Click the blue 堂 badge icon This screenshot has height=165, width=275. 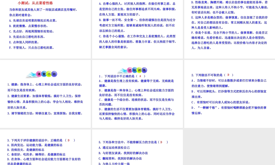pyautogui.click(x=44, y=74)
